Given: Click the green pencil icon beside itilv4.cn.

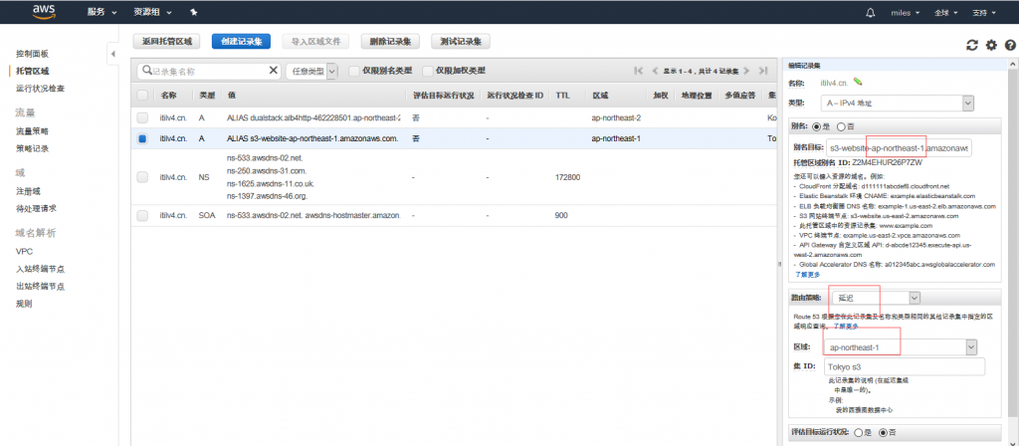Looking at the screenshot, I should [858, 82].
